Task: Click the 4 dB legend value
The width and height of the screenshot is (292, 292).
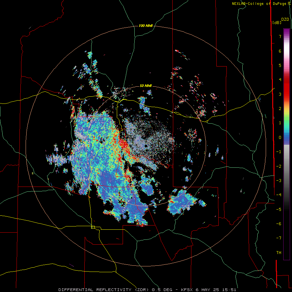Action: [x=280, y=80]
